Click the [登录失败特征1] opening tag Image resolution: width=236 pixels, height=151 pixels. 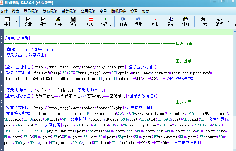coord(19,96)
